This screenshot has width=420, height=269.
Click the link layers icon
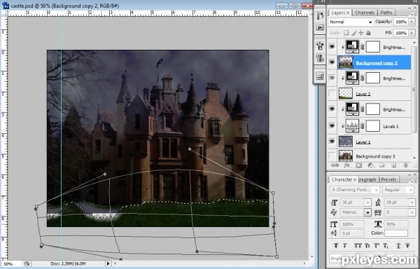[x=335, y=165]
